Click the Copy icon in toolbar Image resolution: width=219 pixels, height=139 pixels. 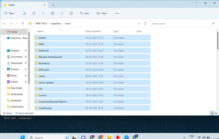coord(34,13)
